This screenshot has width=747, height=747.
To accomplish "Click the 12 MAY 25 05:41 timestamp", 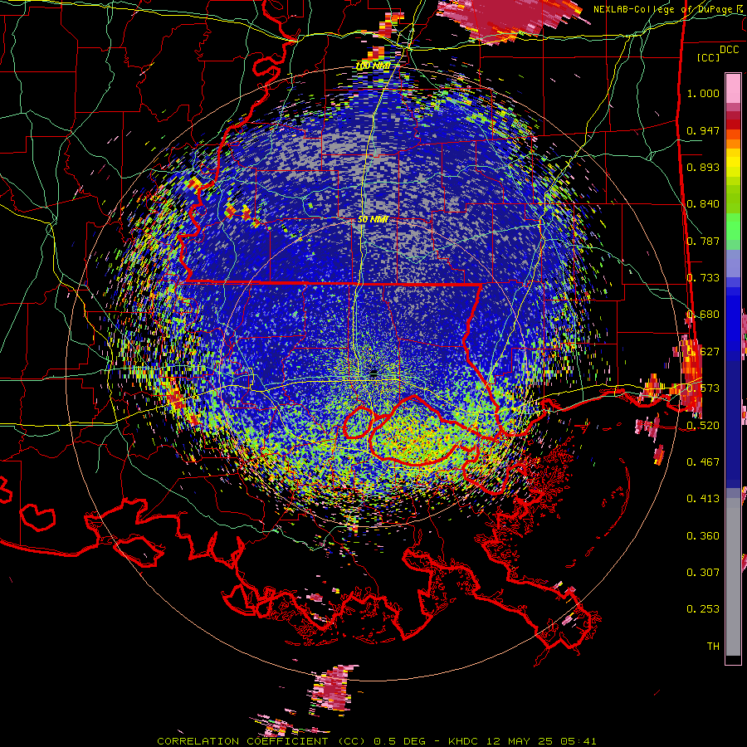I will [x=541, y=741].
